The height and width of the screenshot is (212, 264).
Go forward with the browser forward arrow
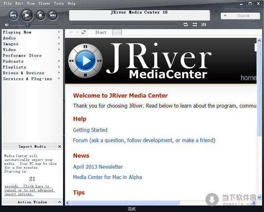(77, 32)
